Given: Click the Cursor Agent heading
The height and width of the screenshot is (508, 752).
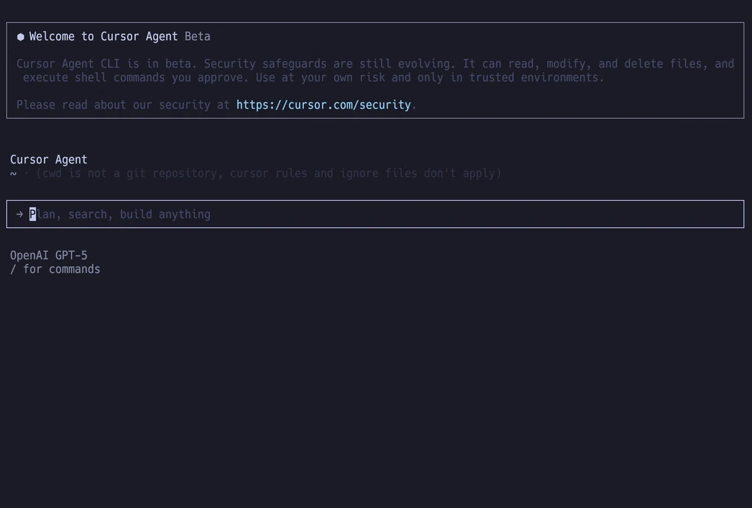Looking at the screenshot, I should pyautogui.click(x=49, y=160).
